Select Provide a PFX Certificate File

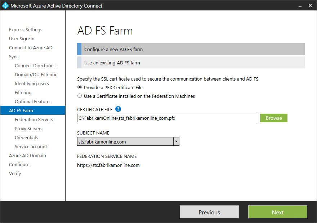point(80,87)
